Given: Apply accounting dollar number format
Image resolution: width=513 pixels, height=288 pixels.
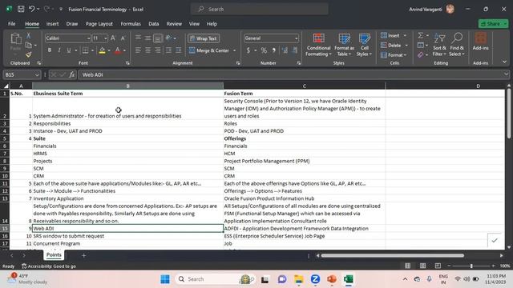Looking at the screenshot, I should point(248,50).
